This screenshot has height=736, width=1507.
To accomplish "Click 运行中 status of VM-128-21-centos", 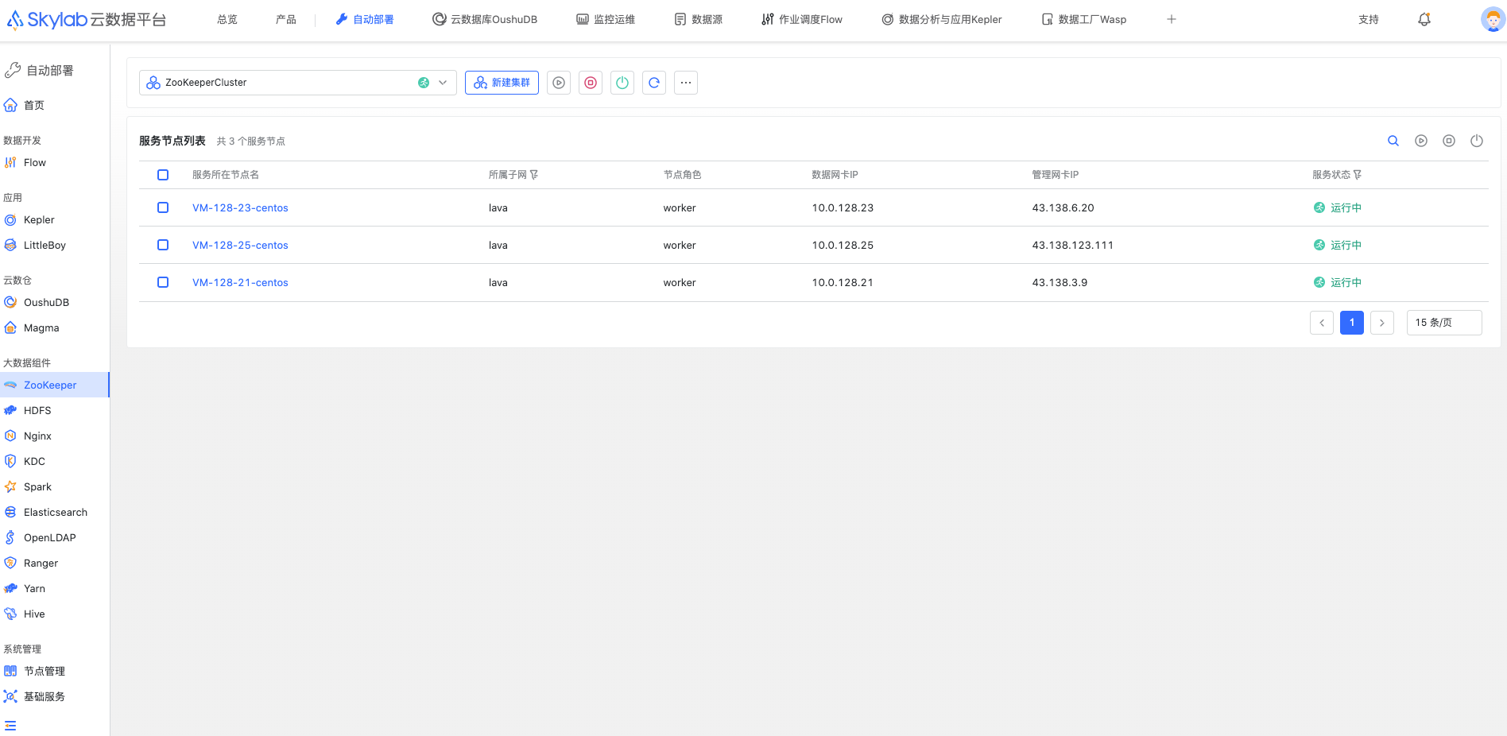I will click(1338, 282).
